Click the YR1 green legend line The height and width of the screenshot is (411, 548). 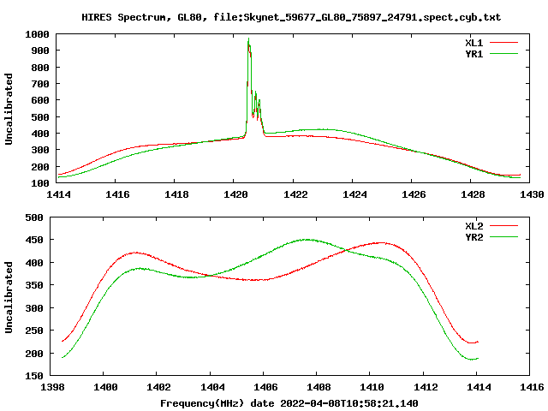(x=503, y=54)
